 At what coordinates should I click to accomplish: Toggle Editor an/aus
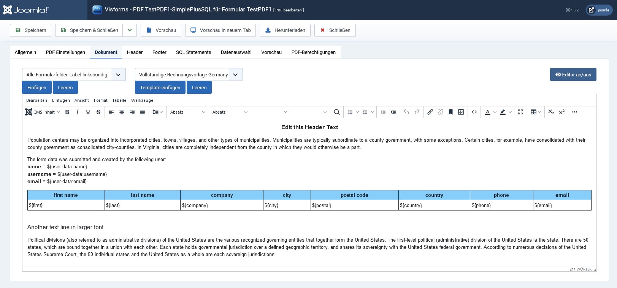[x=573, y=74]
